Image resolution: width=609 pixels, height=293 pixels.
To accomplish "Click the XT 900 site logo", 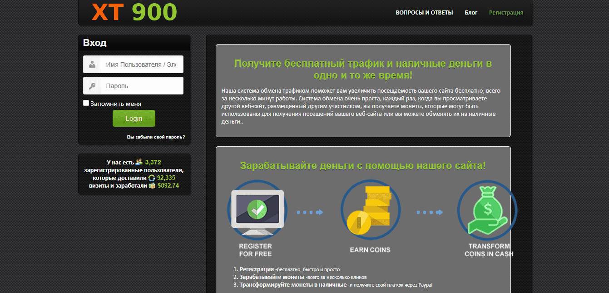I will click(x=134, y=12).
